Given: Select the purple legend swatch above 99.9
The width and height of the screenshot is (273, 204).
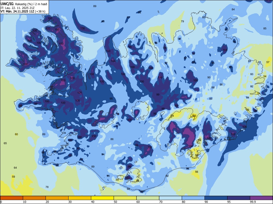Looking at the screenshot, I should pyautogui.click(x=261, y=198).
